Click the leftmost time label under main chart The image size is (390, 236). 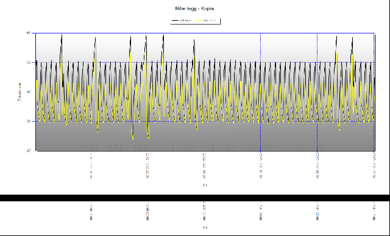(91, 166)
